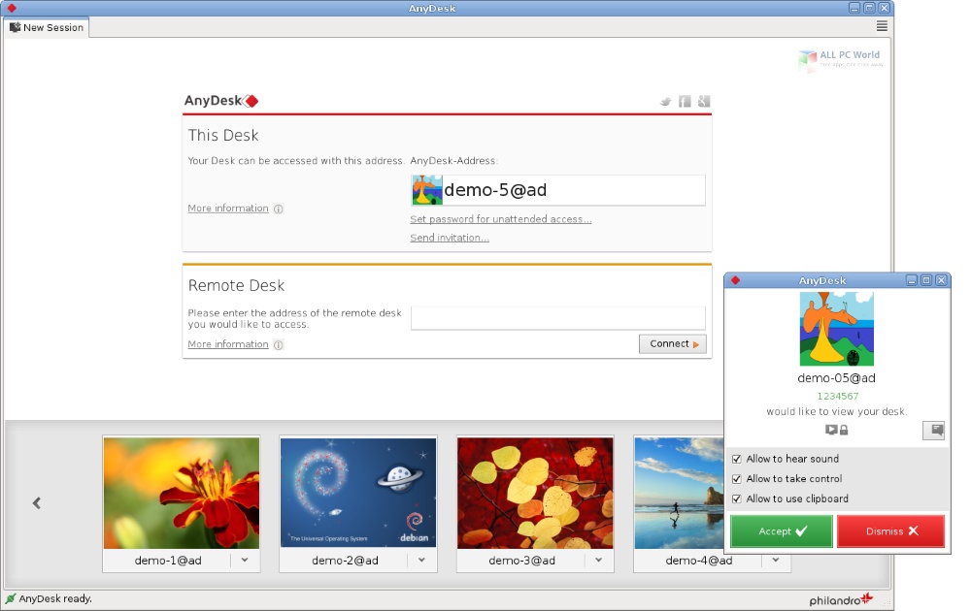This screenshot has width=971, height=611.
Task: Click the philandro logo in status bar
Action: (x=841, y=599)
